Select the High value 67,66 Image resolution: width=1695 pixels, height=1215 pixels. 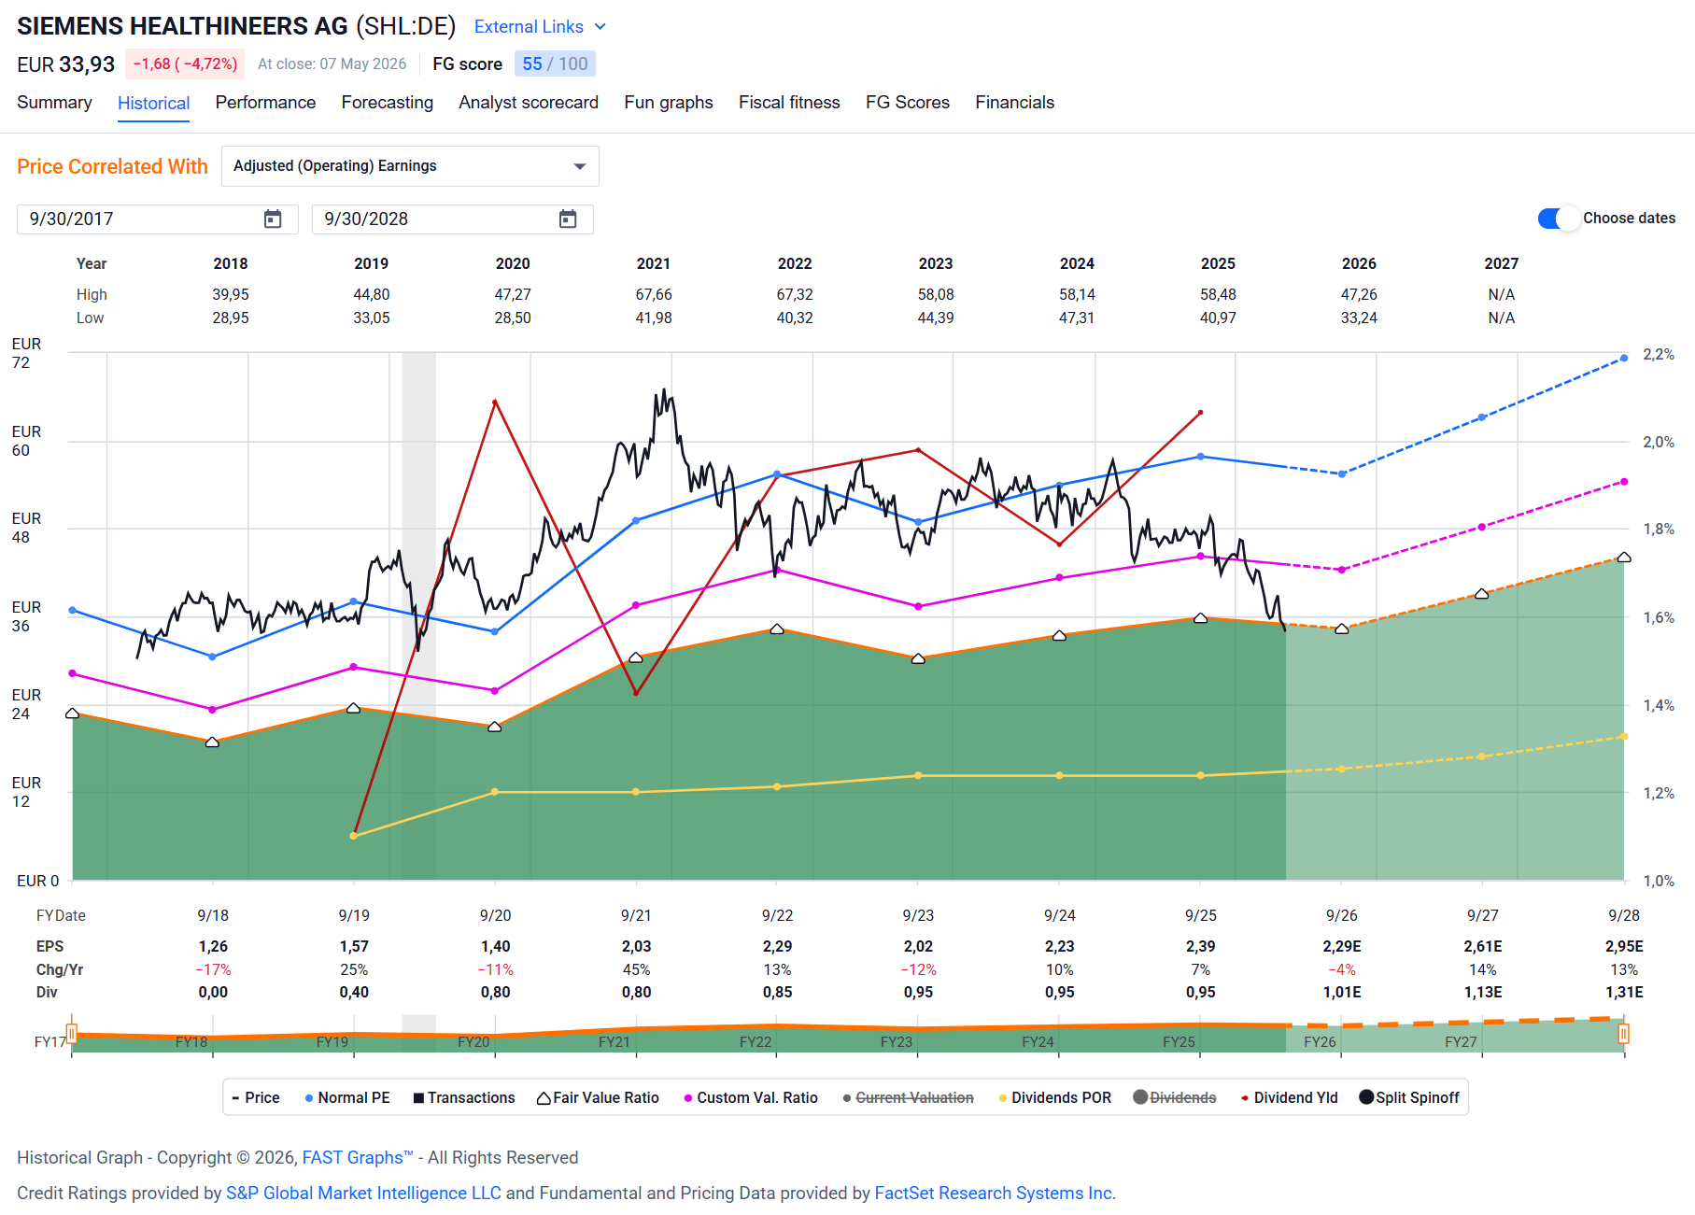[654, 294]
